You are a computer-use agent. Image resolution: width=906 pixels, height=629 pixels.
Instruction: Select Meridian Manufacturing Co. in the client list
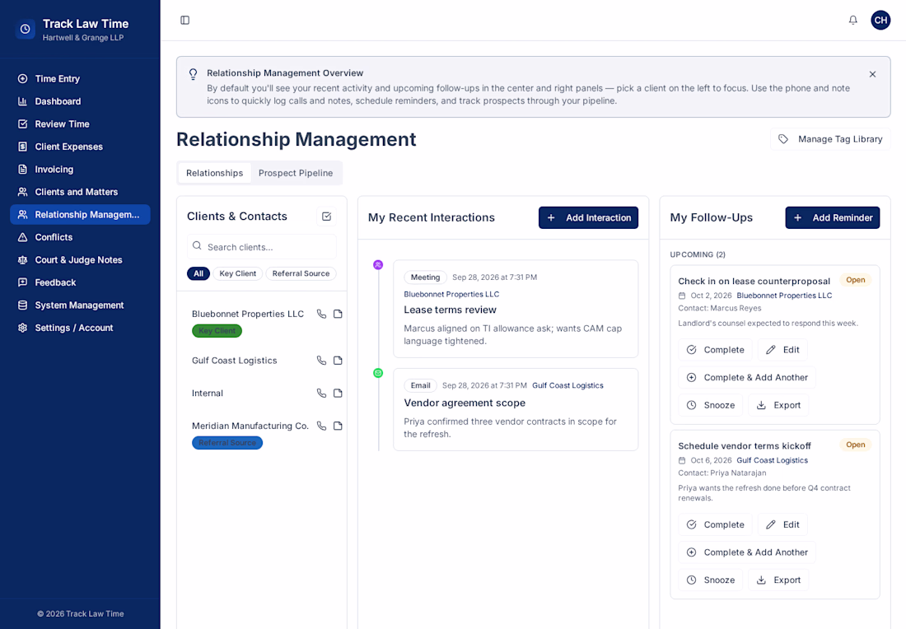(250, 426)
